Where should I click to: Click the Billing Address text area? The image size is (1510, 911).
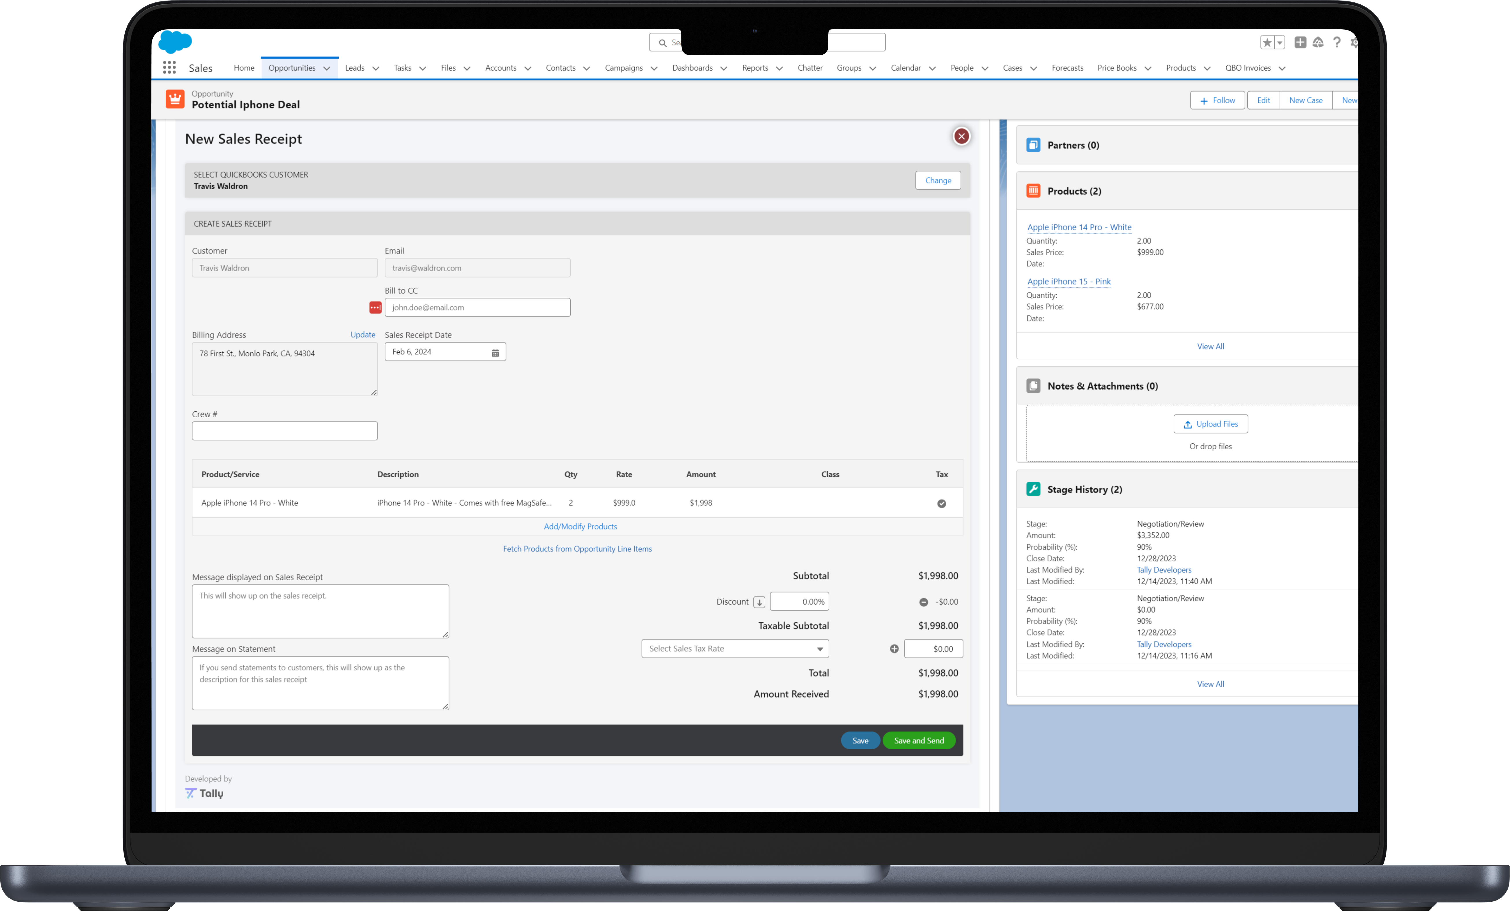point(284,369)
